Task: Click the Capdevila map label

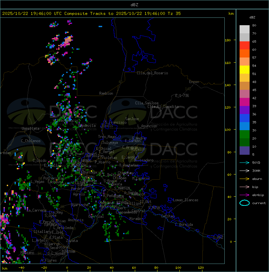Action: 87,126
